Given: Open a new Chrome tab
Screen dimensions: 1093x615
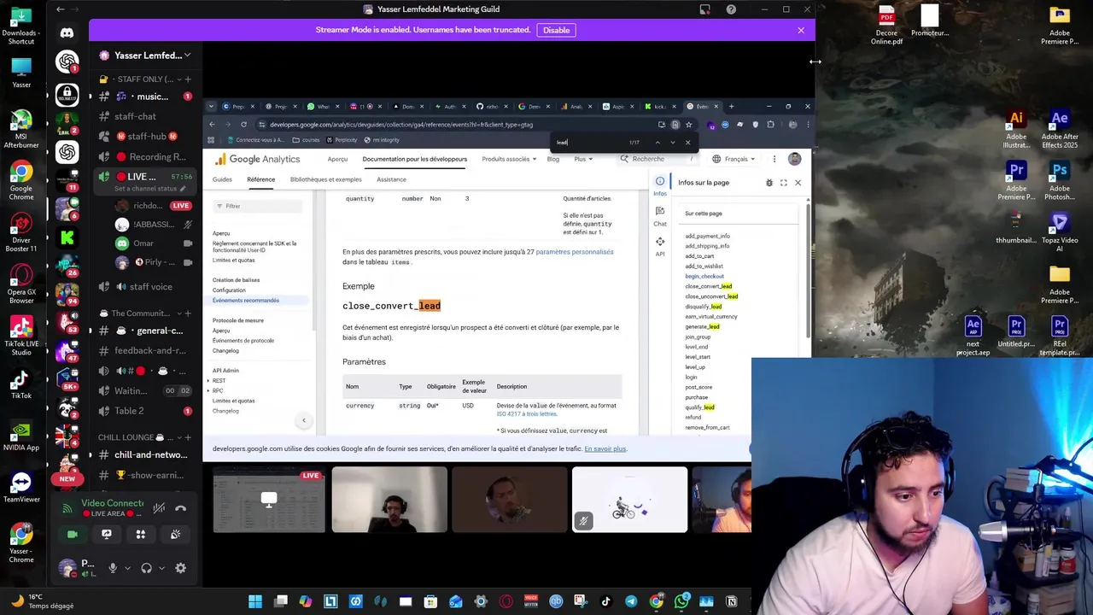Looking at the screenshot, I should click(x=731, y=107).
